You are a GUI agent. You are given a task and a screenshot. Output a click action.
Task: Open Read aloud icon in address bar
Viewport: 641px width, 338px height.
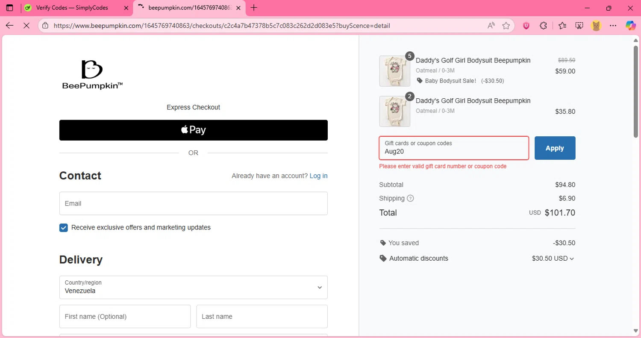point(491,26)
